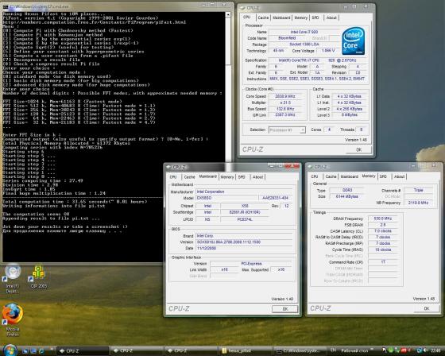Open the taskbar clock showing 22:40
Image resolution: width=445 pixels, height=356 pixels.
(436, 350)
